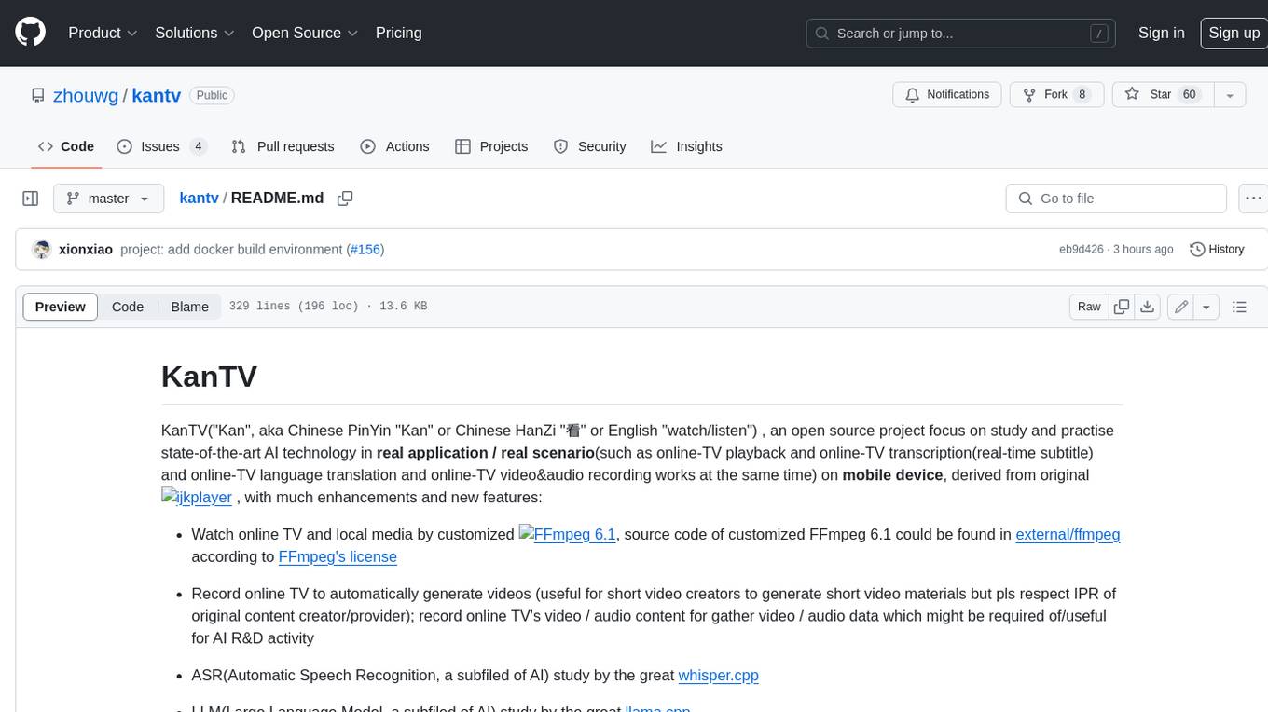Screen dimensions: 1268x712
Task: Switch to the Code tab
Action: (66, 146)
